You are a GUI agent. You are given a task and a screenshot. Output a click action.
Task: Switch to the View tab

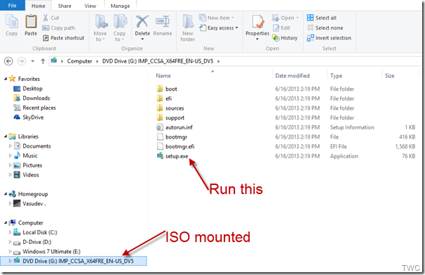coord(90,6)
